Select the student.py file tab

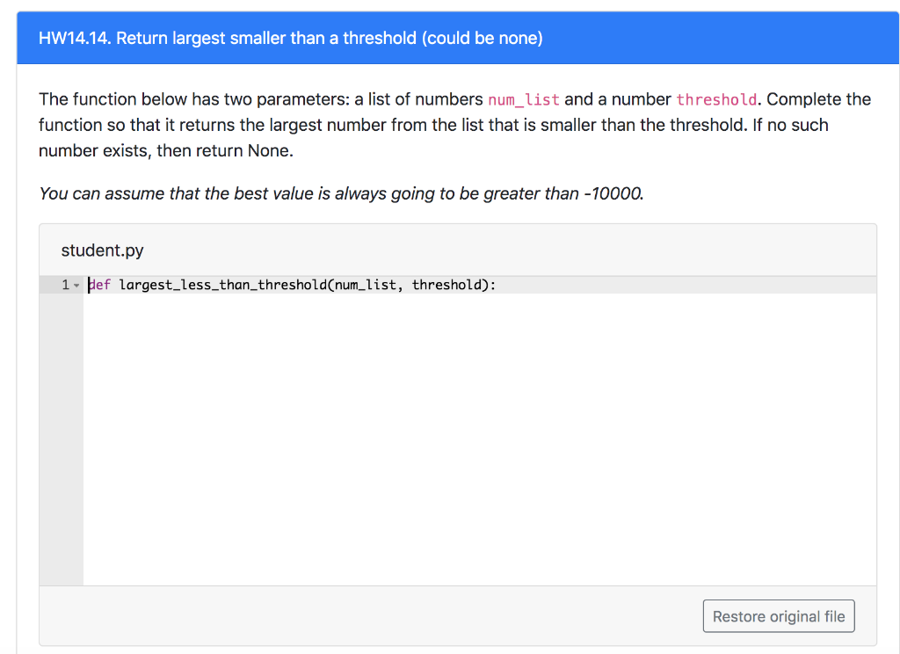coord(102,251)
